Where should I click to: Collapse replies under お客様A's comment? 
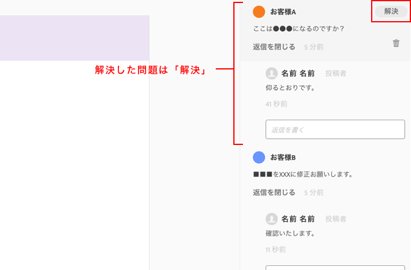274,47
